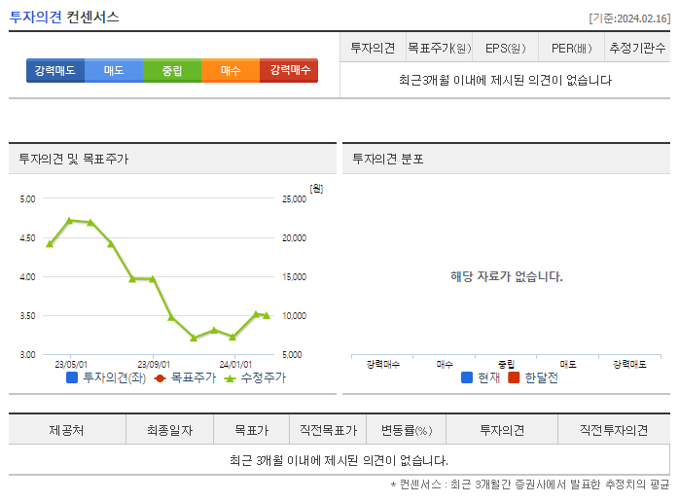Click the 직전목표가 column header
The width and height of the screenshot is (679, 502).
click(328, 430)
